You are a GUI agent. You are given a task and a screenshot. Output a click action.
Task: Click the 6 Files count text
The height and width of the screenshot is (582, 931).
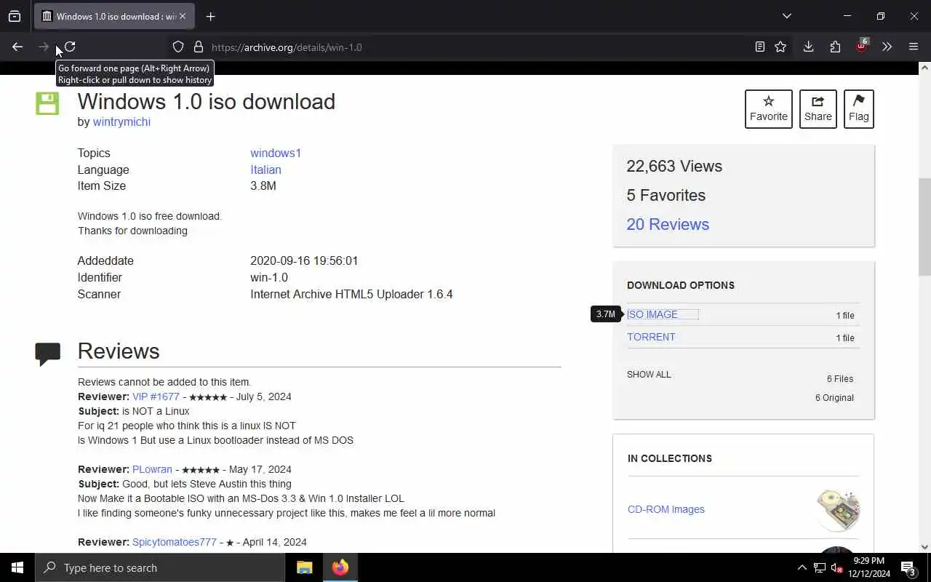[x=840, y=379]
